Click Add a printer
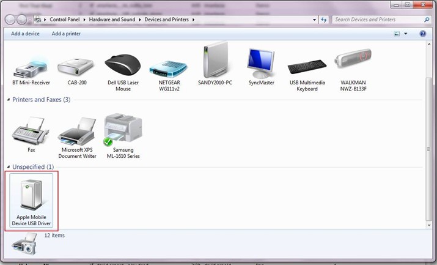 tap(66, 34)
